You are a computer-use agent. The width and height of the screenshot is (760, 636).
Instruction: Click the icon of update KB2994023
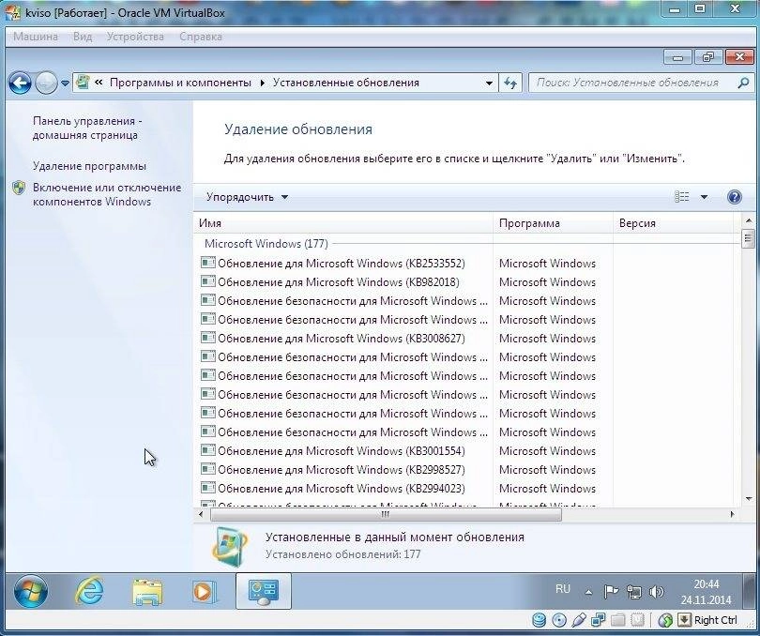tap(208, 488)
